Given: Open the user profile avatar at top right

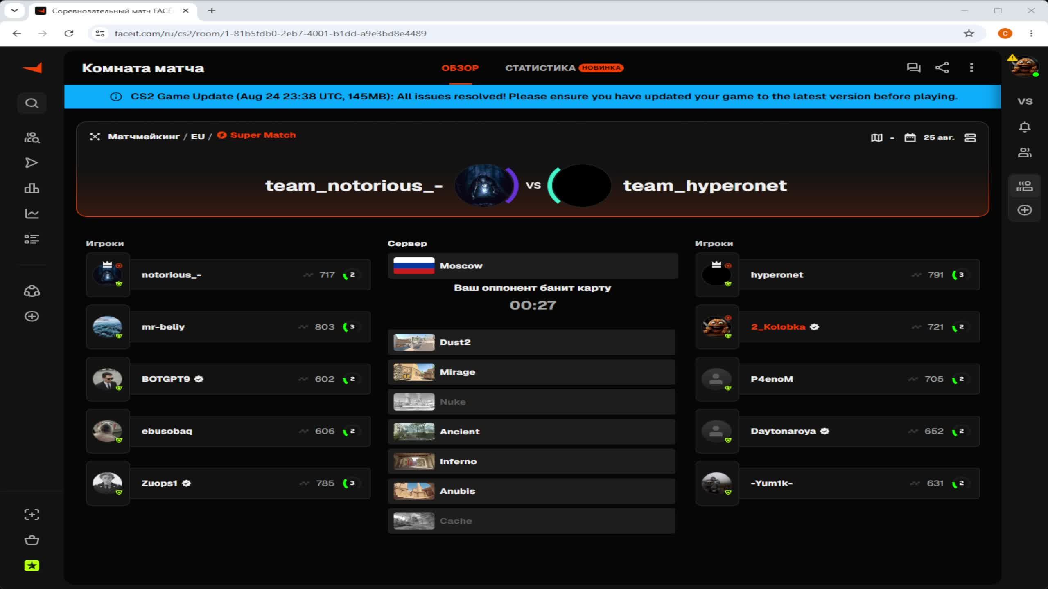Looking at the screenshot, I should coord(1024,65).
